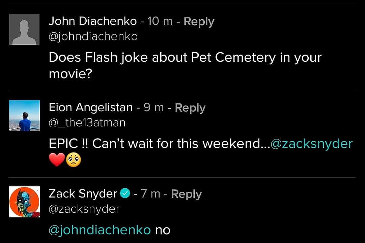The height and width of the screenshot is (243, 365).
Task: Open the Zack Snyder display name
Action: click(x=83, y=194)
